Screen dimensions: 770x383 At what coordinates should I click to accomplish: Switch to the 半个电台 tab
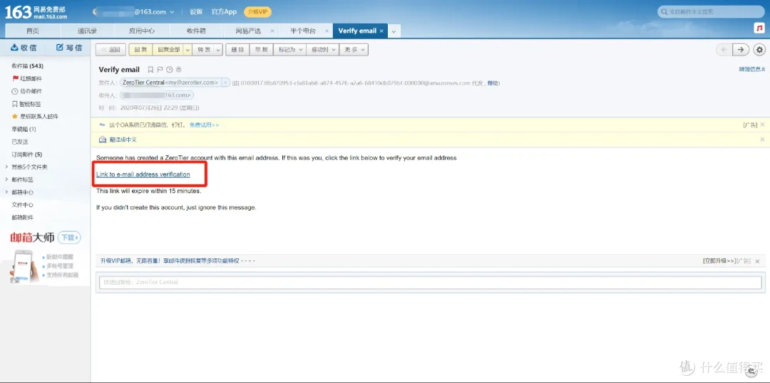click(302, 31)
